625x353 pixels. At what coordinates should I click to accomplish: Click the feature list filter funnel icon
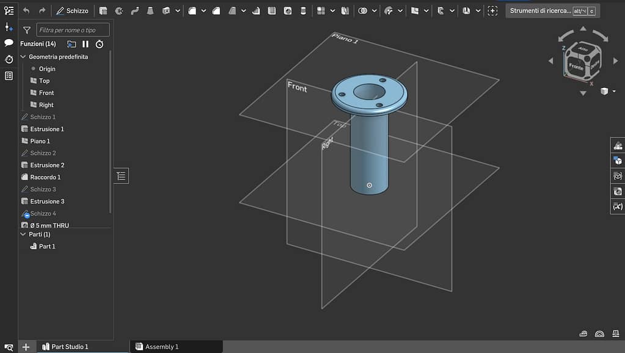tap(27, 29)
